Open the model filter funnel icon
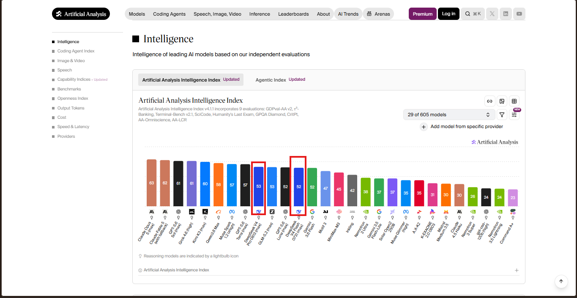Image resolution: width=577 pixels, height=298 pixels. coord(502,115)
